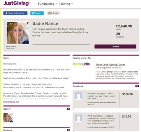Open the gallery thumbnail photo
141x132 pixels.
click(8, 118)
